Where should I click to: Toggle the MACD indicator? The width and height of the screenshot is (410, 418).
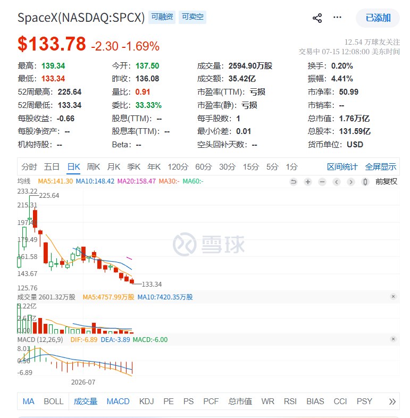[x=118, y=401]
